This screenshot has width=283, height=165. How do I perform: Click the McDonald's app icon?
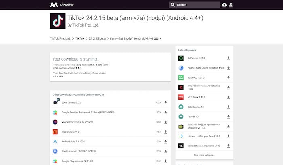(x=55, y=132)
